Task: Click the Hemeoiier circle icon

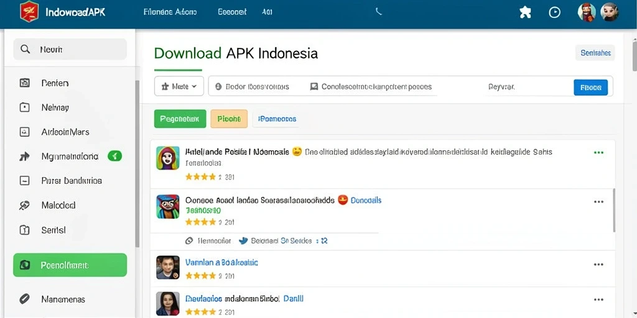Action: click(189, 241)
